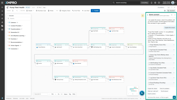177x100 pixels.
Task: Open the Live View bottom tab
Action: [22, 98]
